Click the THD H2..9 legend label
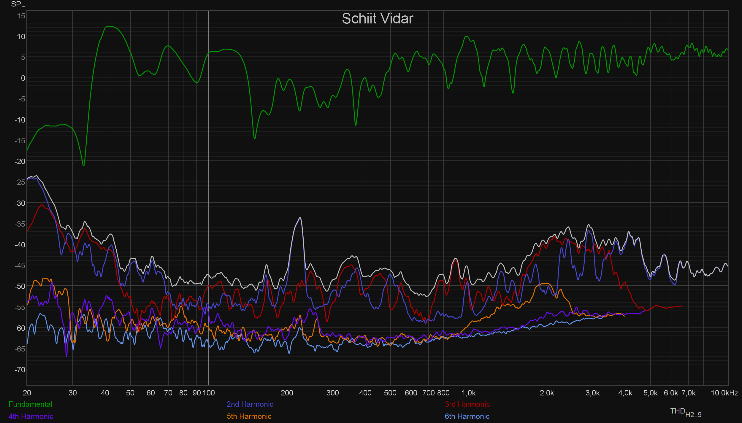Screen dimensions: 742x423 (x=686, y=412)
